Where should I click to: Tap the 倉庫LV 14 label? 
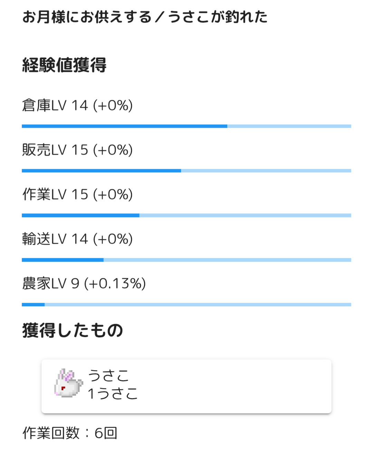[x=55, y=106]
